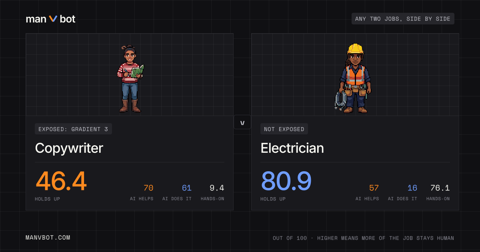Click the Copywriter score 46.4

coord(61,181)
